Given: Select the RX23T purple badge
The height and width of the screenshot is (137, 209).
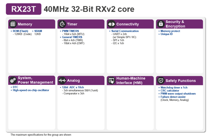Looking at the screenshot, I should coord(24,9).
